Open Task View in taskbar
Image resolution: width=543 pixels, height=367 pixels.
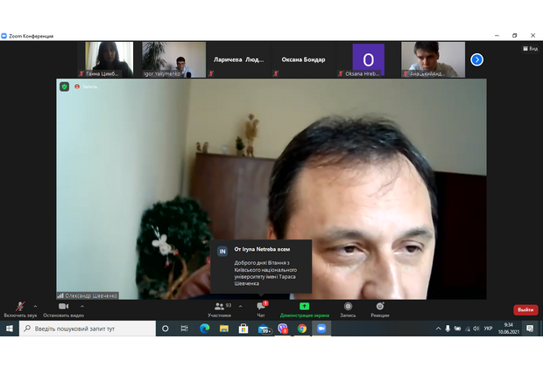(184, 329)
